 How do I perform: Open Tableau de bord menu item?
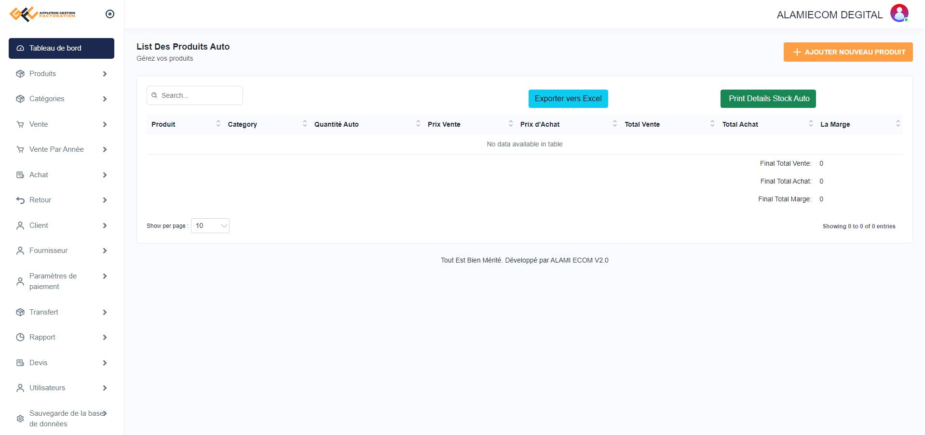[x=61, y=48]
